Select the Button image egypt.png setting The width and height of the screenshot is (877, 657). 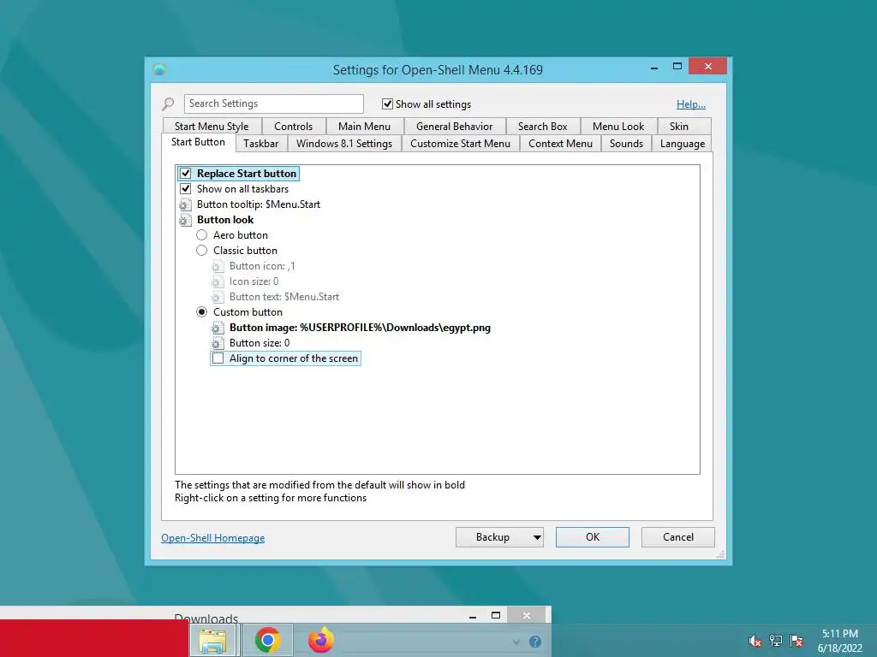coord(360,328)
